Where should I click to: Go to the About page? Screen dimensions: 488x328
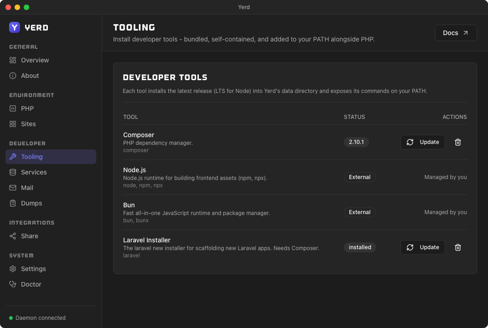(x=51, y=76)
